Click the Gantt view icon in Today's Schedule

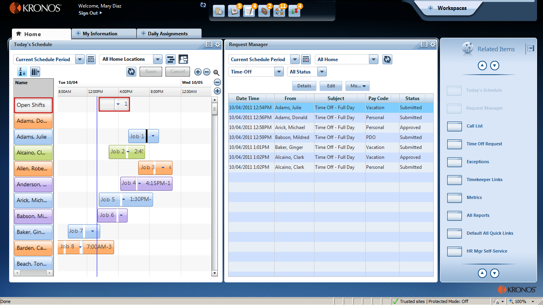(171, 60)
